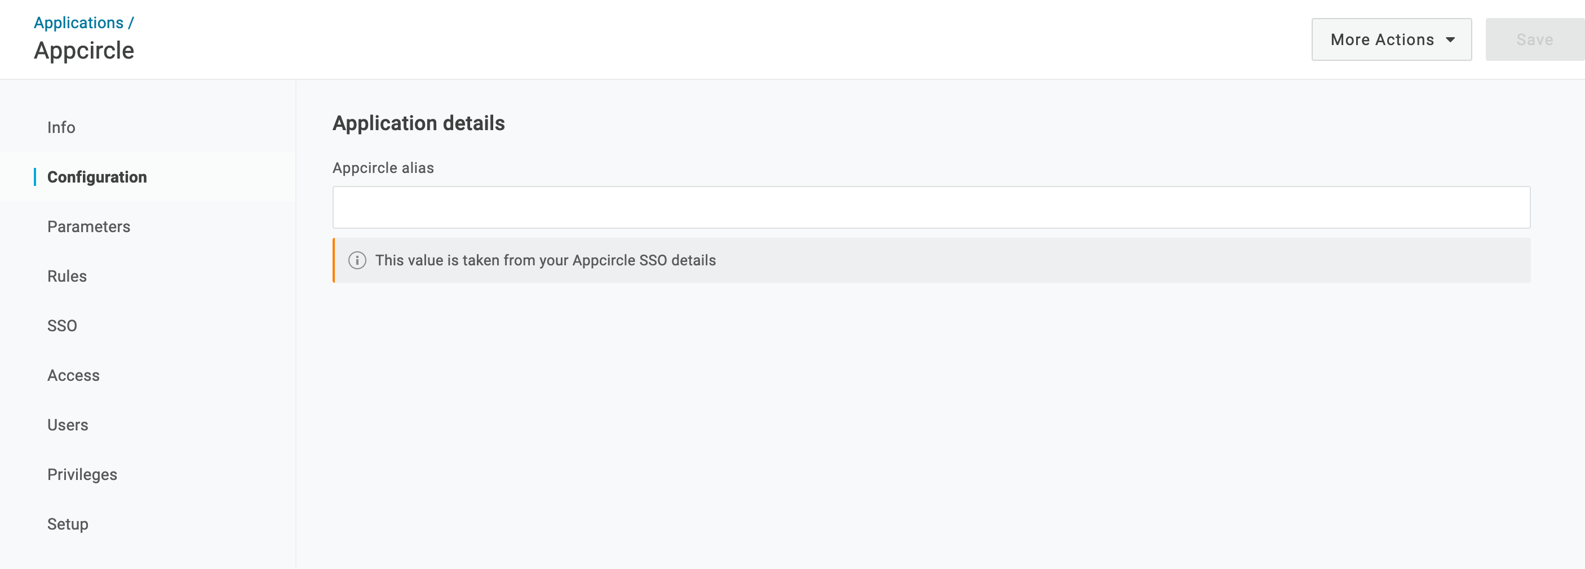The height and width of the screenshot is (569, 1585).
Task: Select the Privileges tab
Action: 82,474
